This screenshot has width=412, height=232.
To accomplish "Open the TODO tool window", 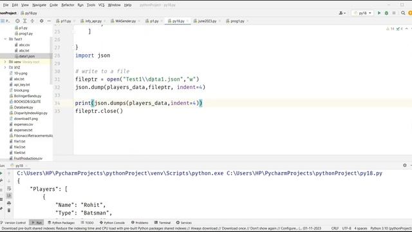I will pos(88,222).
